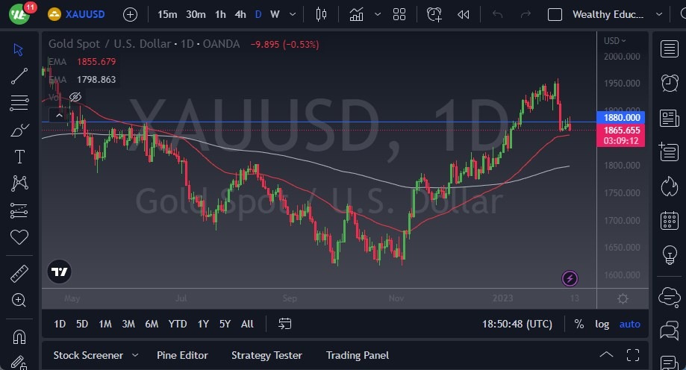
Task: Open the chart patterns tool
Action: coord(19,184)
